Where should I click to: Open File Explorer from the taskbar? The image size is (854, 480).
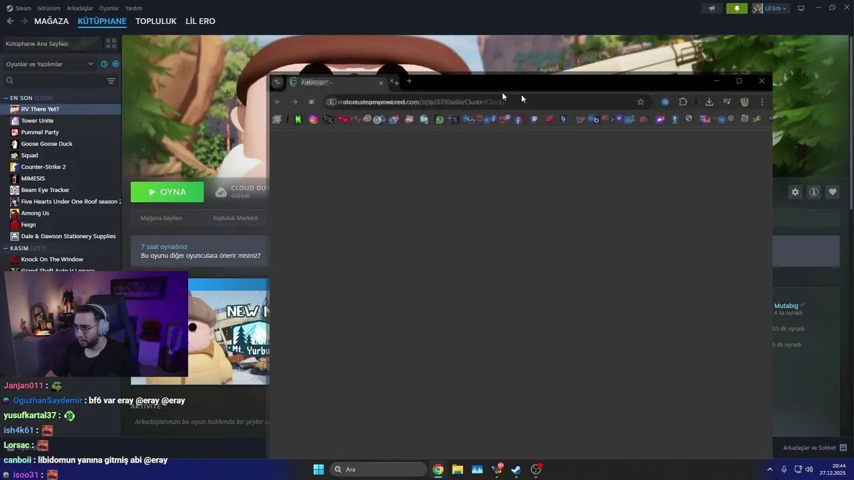pos(458,469)
